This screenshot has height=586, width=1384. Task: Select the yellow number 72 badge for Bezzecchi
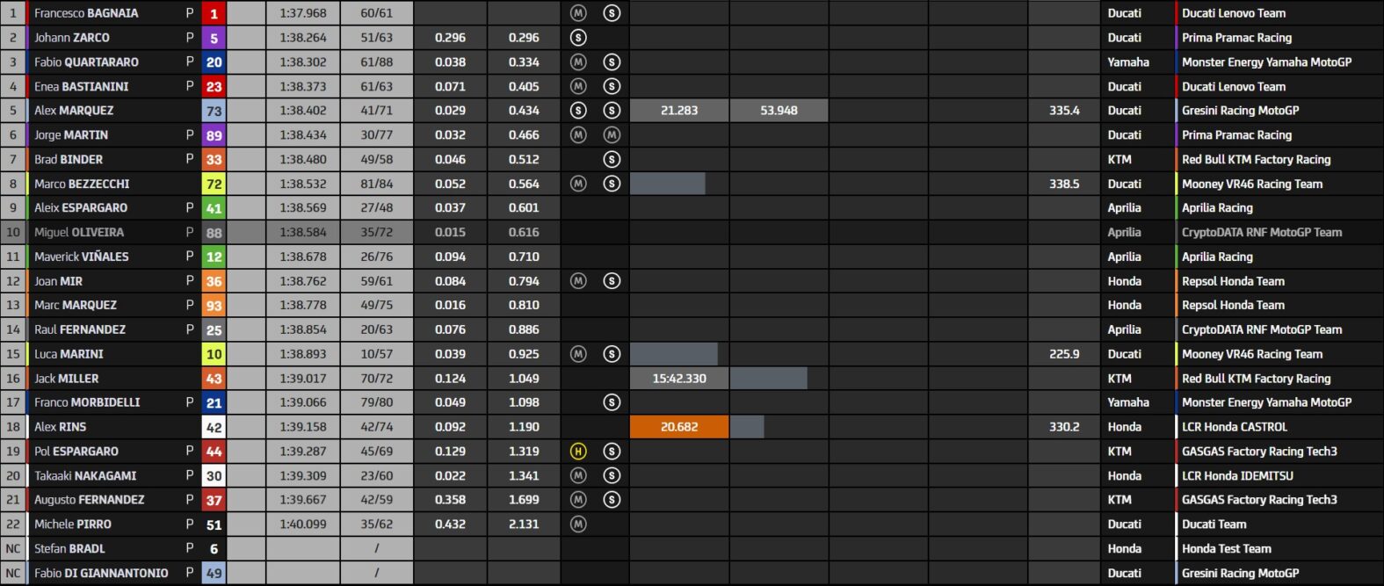[214, 184]
